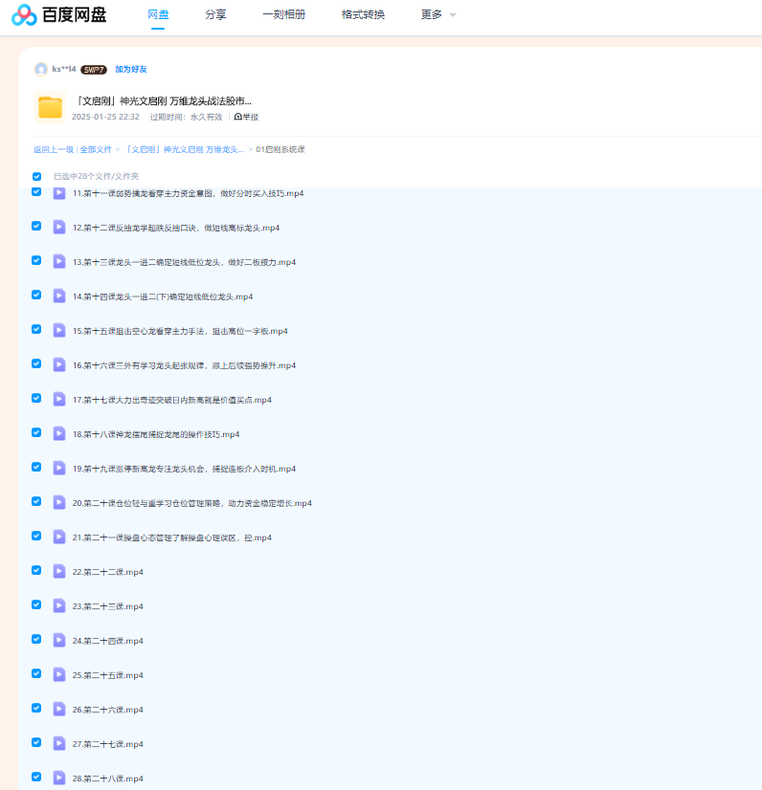Screen dimensions: 762x790
Task: Click the SVIP7 badge
Action: 93,70
